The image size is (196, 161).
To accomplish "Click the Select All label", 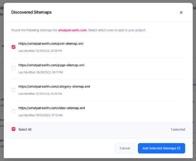I will pyautogui.click(x=25, y=129).
